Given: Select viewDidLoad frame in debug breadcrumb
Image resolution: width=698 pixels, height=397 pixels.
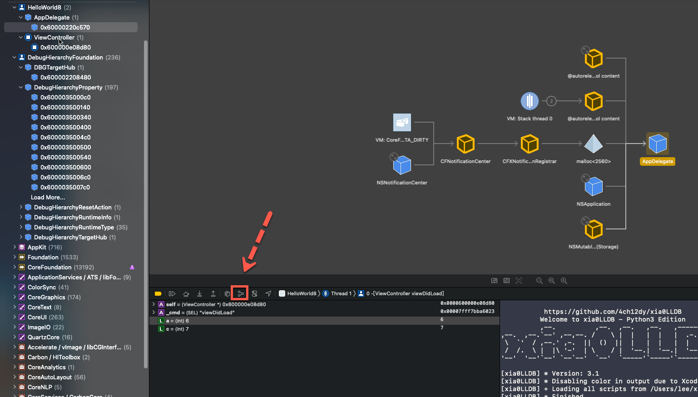Looking at the screenshot, I should tap(401, 293).
